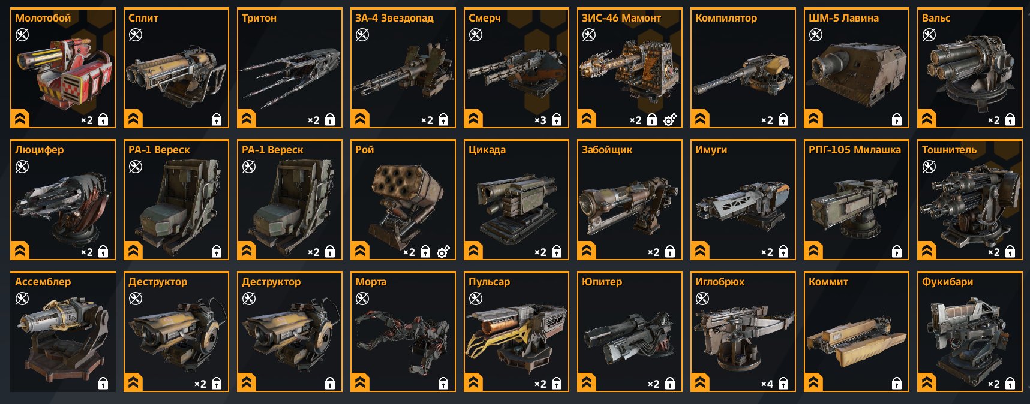This screenshot has height=404, width=1030.
Task: Click the ×4 quantity on Иглобрюх card
Action: tap(767, 384)
